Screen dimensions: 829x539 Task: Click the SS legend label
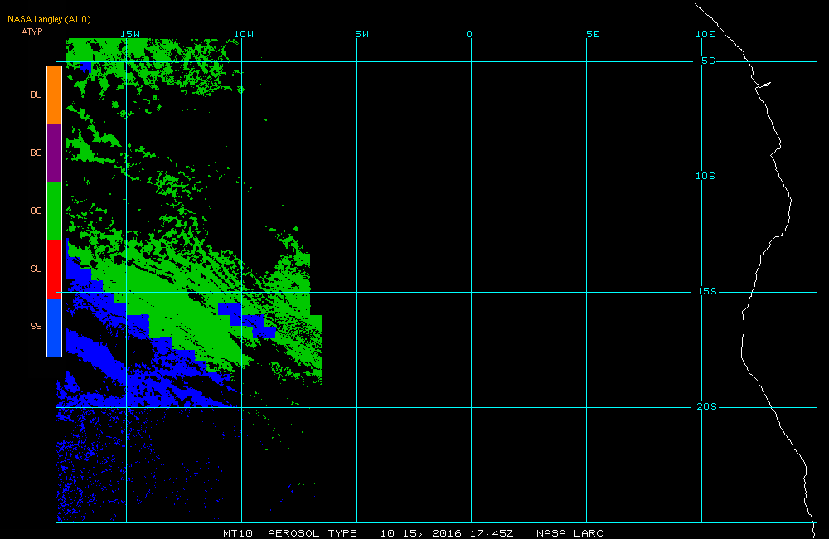coord(36,327)
